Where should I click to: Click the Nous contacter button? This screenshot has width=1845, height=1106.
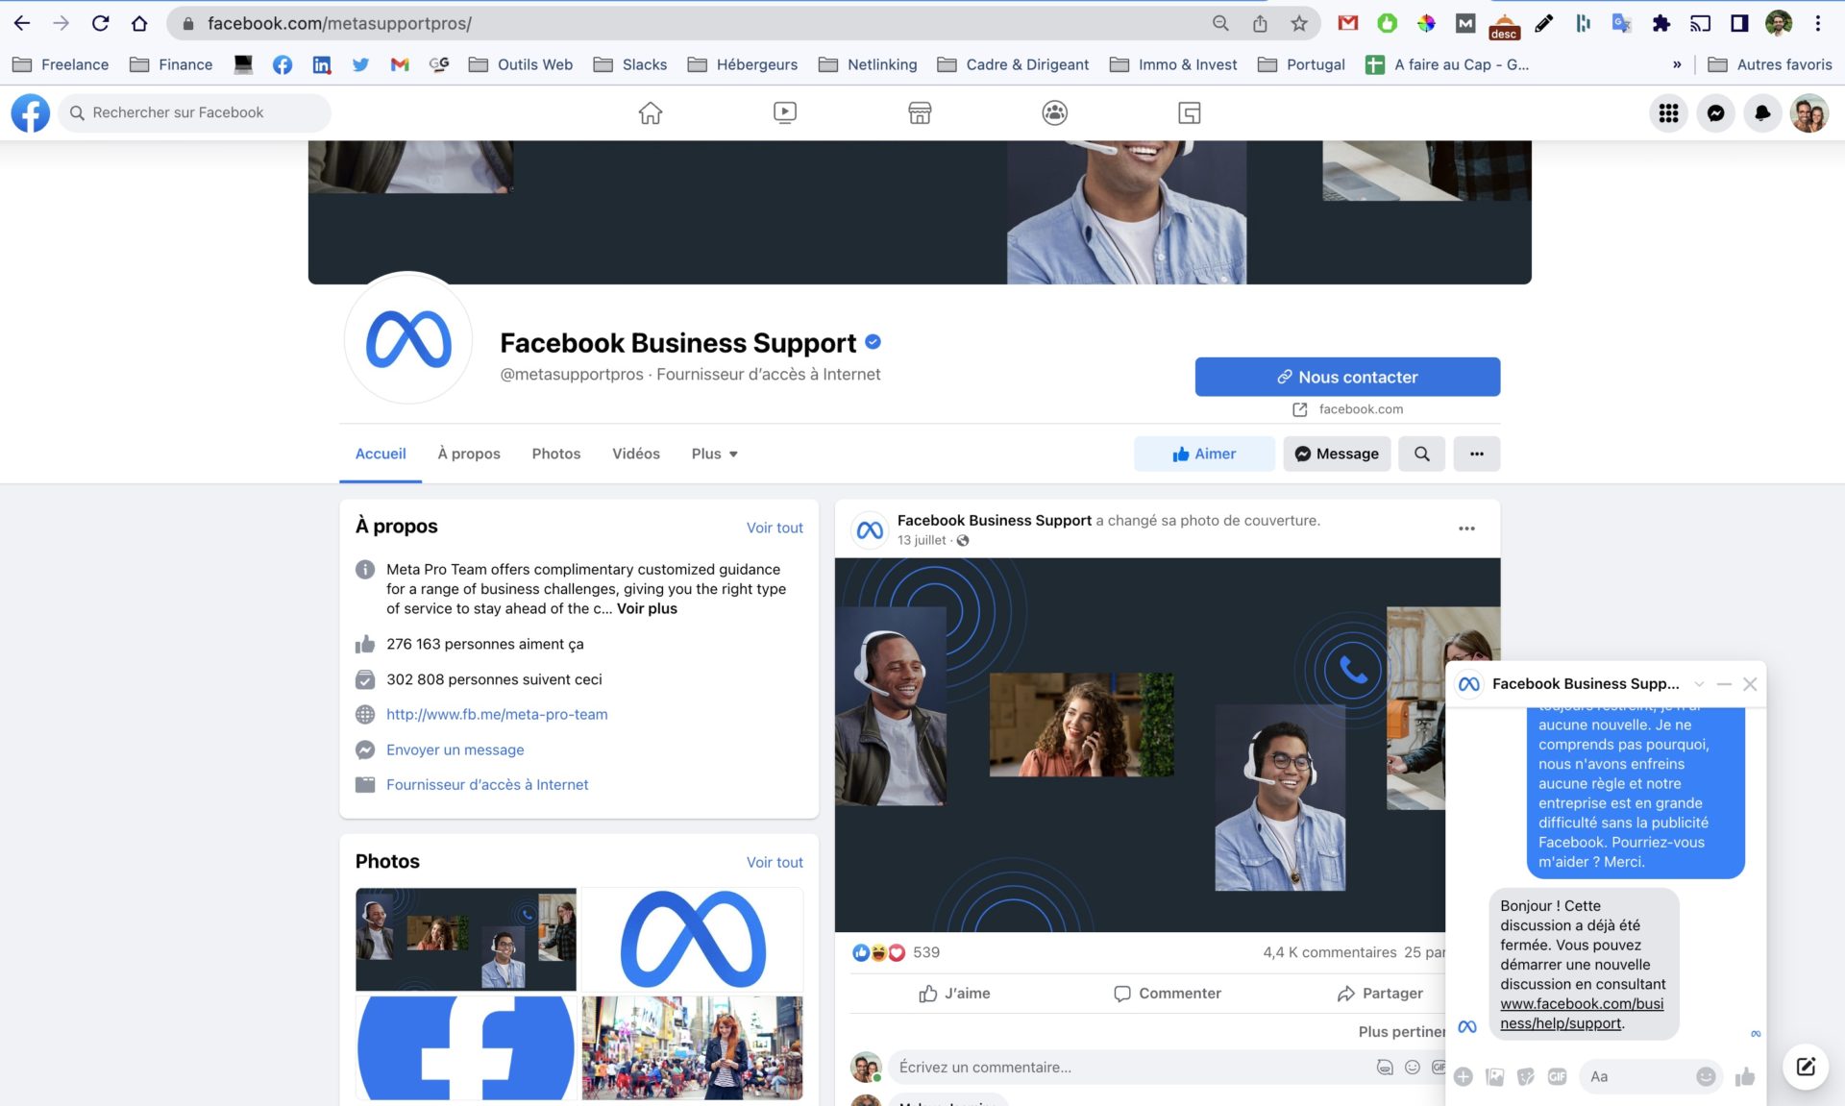(1347, 377)
